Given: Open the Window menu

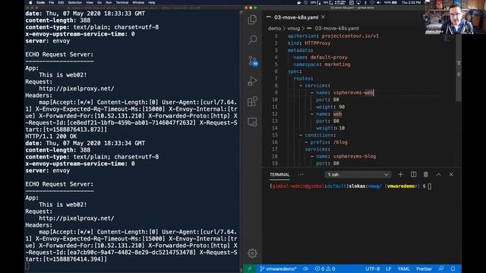Looking at the screenshot, I should tap(138, 2).
